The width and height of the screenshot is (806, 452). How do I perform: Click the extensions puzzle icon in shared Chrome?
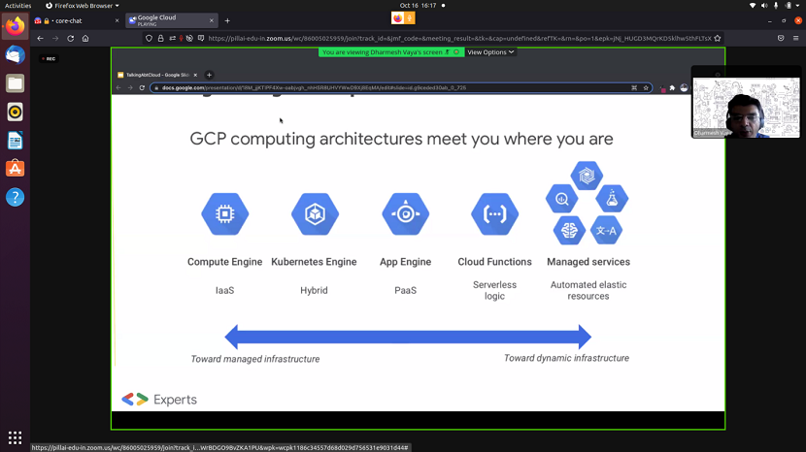(x=672, y=88)
